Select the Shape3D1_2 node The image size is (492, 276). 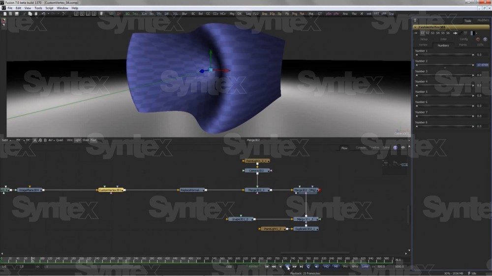(241, 219)
